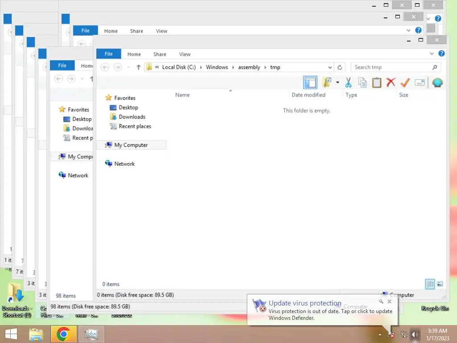Screen dimensions: 457x343
Task: Expand arrow after Local Disk (C:)
Action: pyautogui.click(x=201, y=67)
